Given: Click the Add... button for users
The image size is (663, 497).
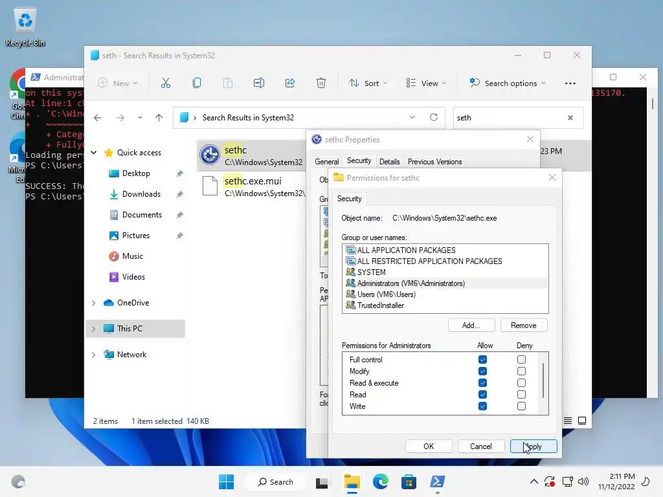Looking at the screenshot, I should coord(471,326).
